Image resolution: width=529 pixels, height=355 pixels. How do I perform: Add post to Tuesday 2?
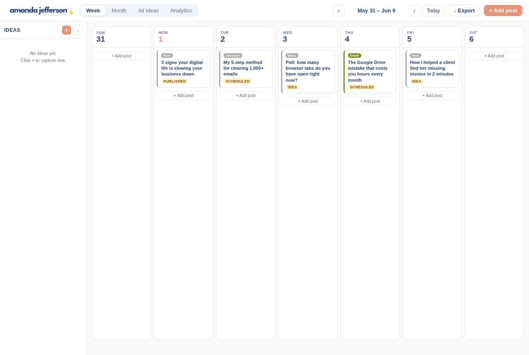tap(245, 96)
